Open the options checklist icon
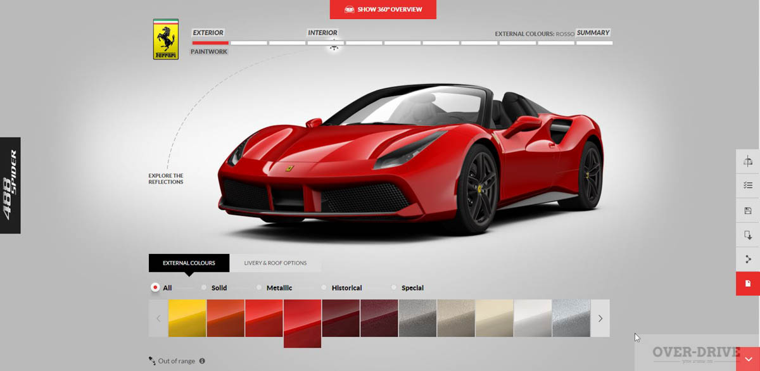This screenshot has height=371, width=760. 748,185
